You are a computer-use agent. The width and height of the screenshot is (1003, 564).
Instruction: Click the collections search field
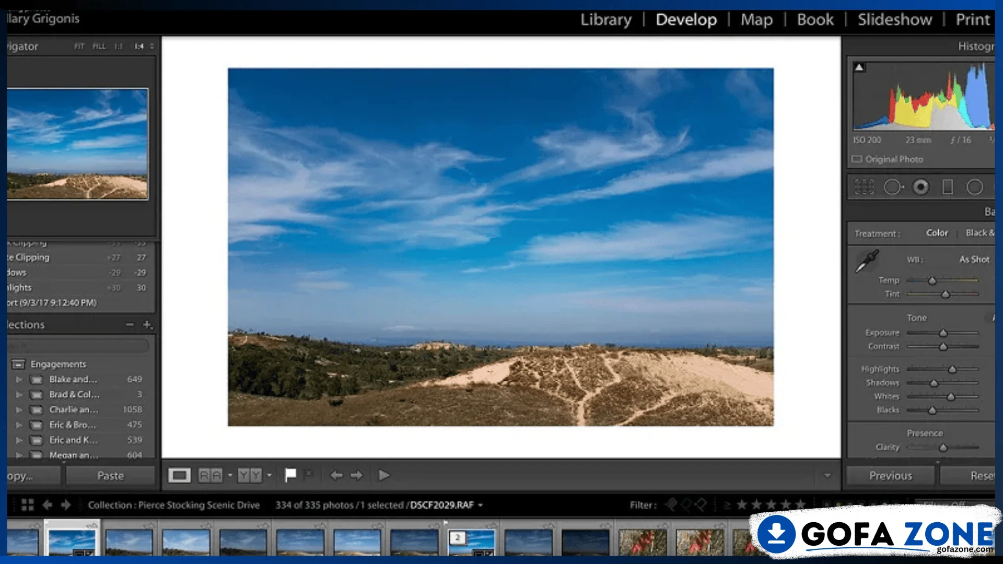[78, 345]
